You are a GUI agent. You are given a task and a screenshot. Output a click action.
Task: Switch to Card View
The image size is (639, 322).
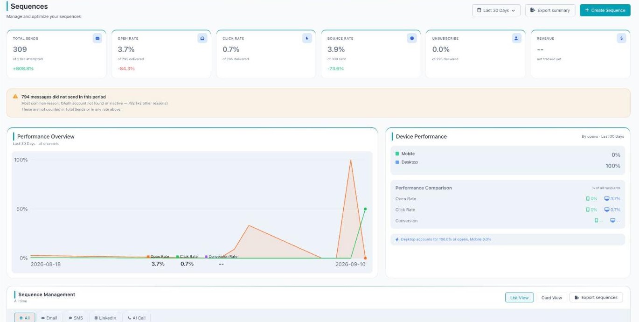(x=551, y=297)
